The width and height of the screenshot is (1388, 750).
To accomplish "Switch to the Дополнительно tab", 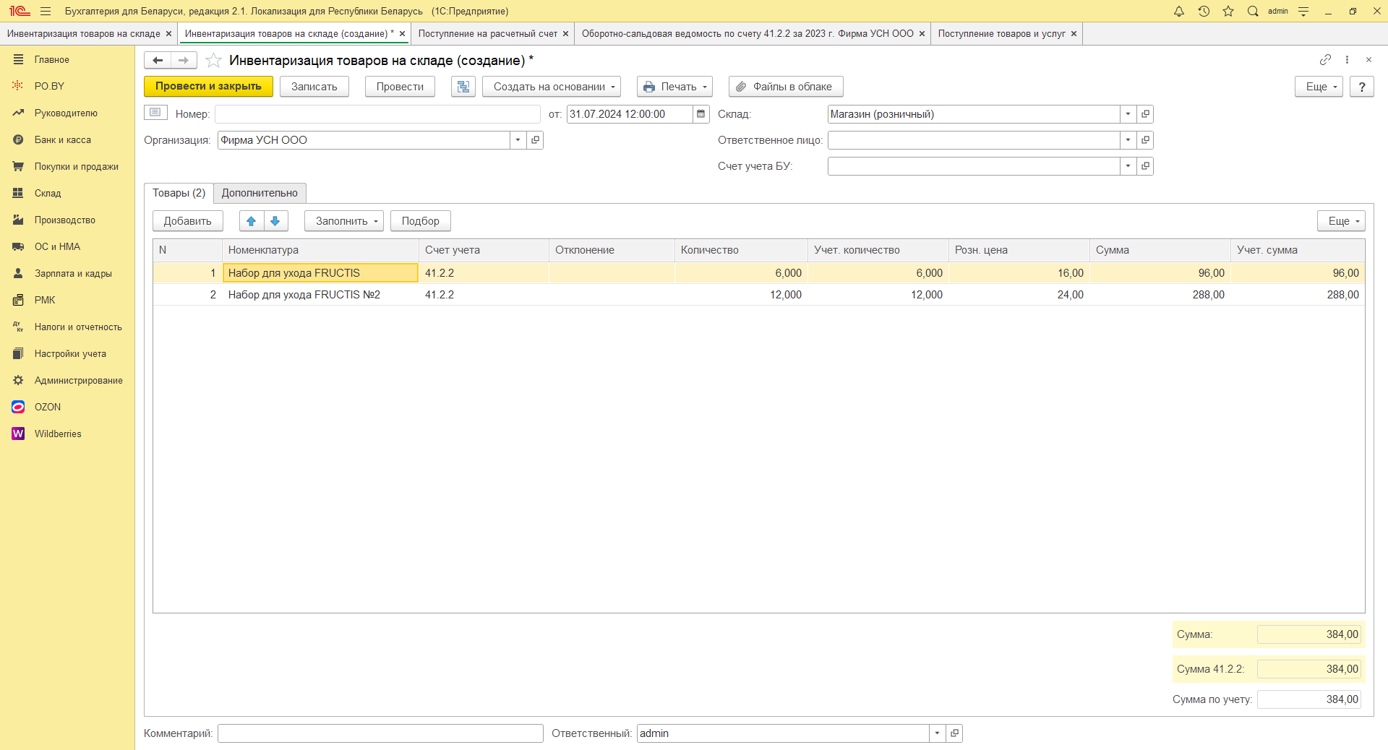I will [260, 193].
